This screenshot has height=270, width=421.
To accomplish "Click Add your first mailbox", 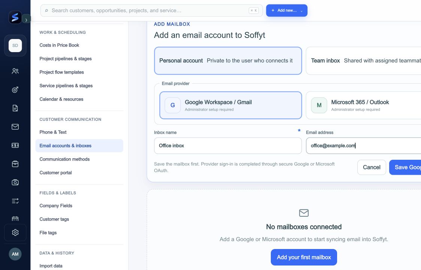I will coord(304,257).
